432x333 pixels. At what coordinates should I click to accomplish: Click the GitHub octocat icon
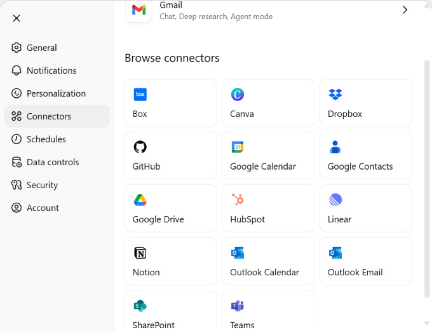(x=140, y=147)
